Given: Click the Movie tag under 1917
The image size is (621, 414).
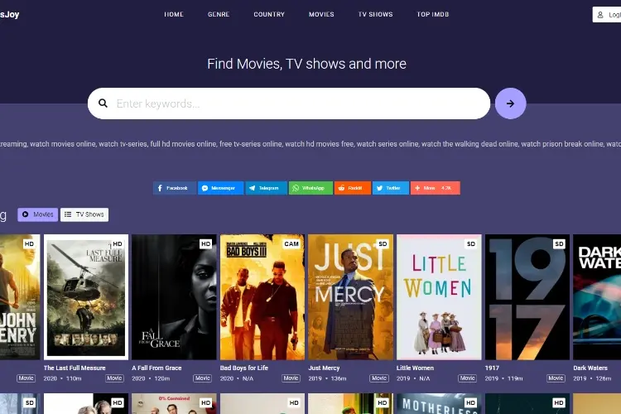Looking at the screenshot, I should point(556,378).
